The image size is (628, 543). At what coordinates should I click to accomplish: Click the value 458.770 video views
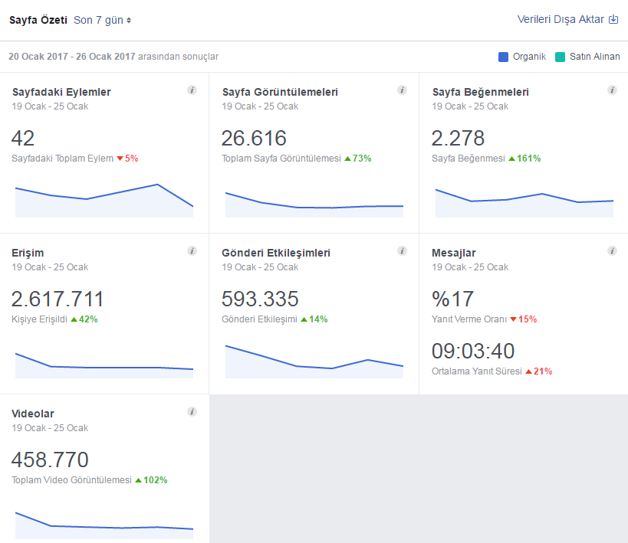[x=50, y=460]
